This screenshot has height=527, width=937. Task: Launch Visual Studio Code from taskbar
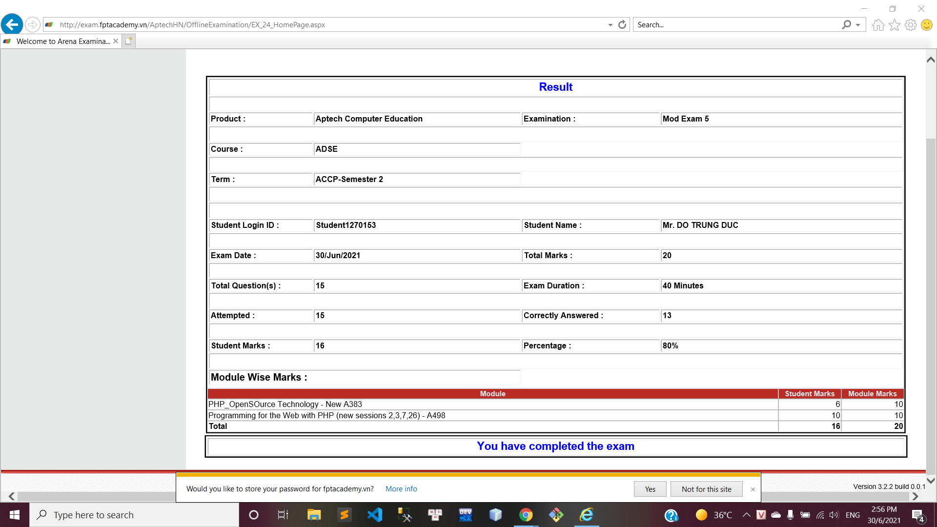[375, 515]
